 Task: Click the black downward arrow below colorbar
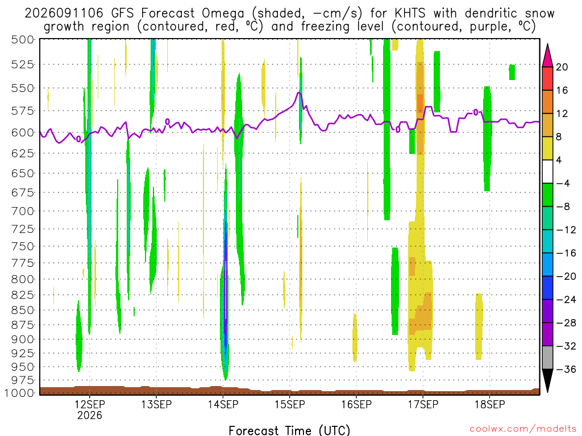(x=547, y=381)
